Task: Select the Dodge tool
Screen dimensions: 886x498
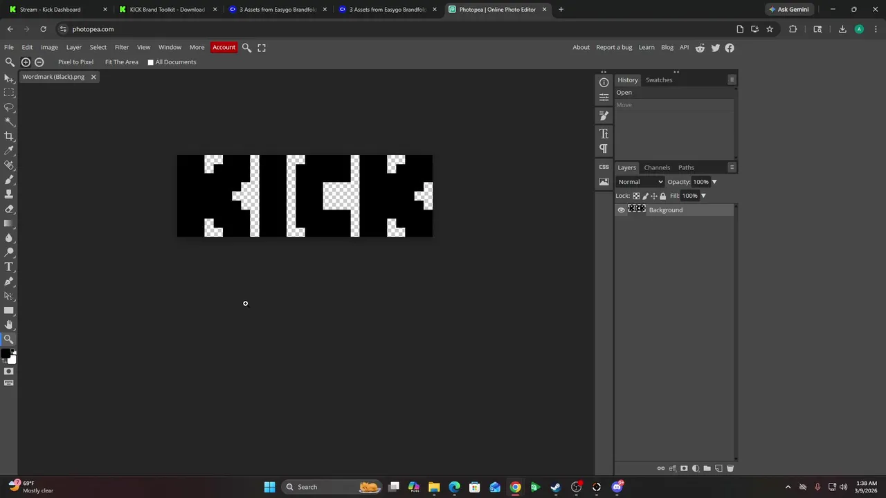Action: [9, 252]
